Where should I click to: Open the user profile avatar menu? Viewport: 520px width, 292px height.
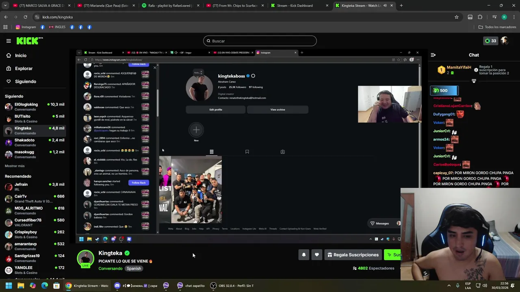click(505, 41)
